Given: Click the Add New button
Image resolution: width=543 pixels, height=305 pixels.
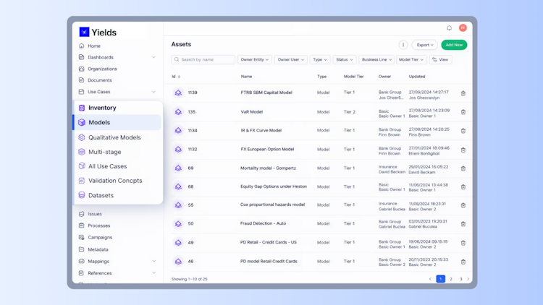Looking at the screenshot, I should point(454,45).
